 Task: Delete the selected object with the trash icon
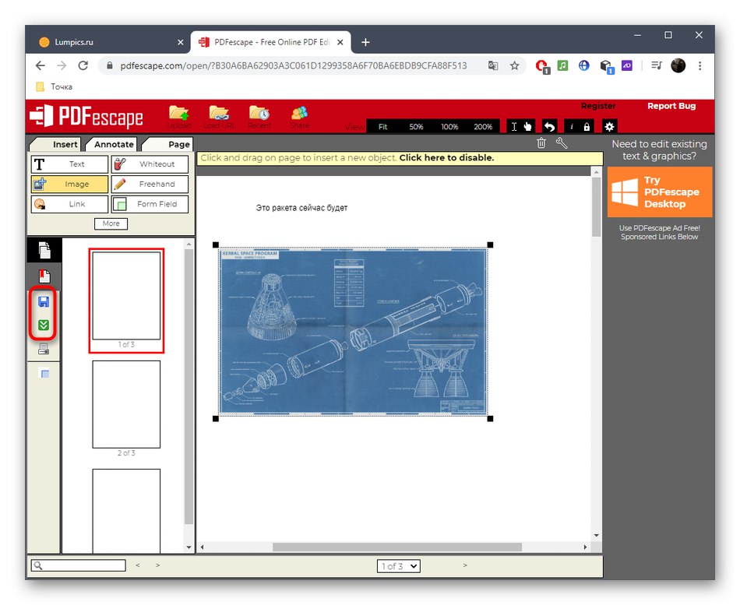(541, 143)
